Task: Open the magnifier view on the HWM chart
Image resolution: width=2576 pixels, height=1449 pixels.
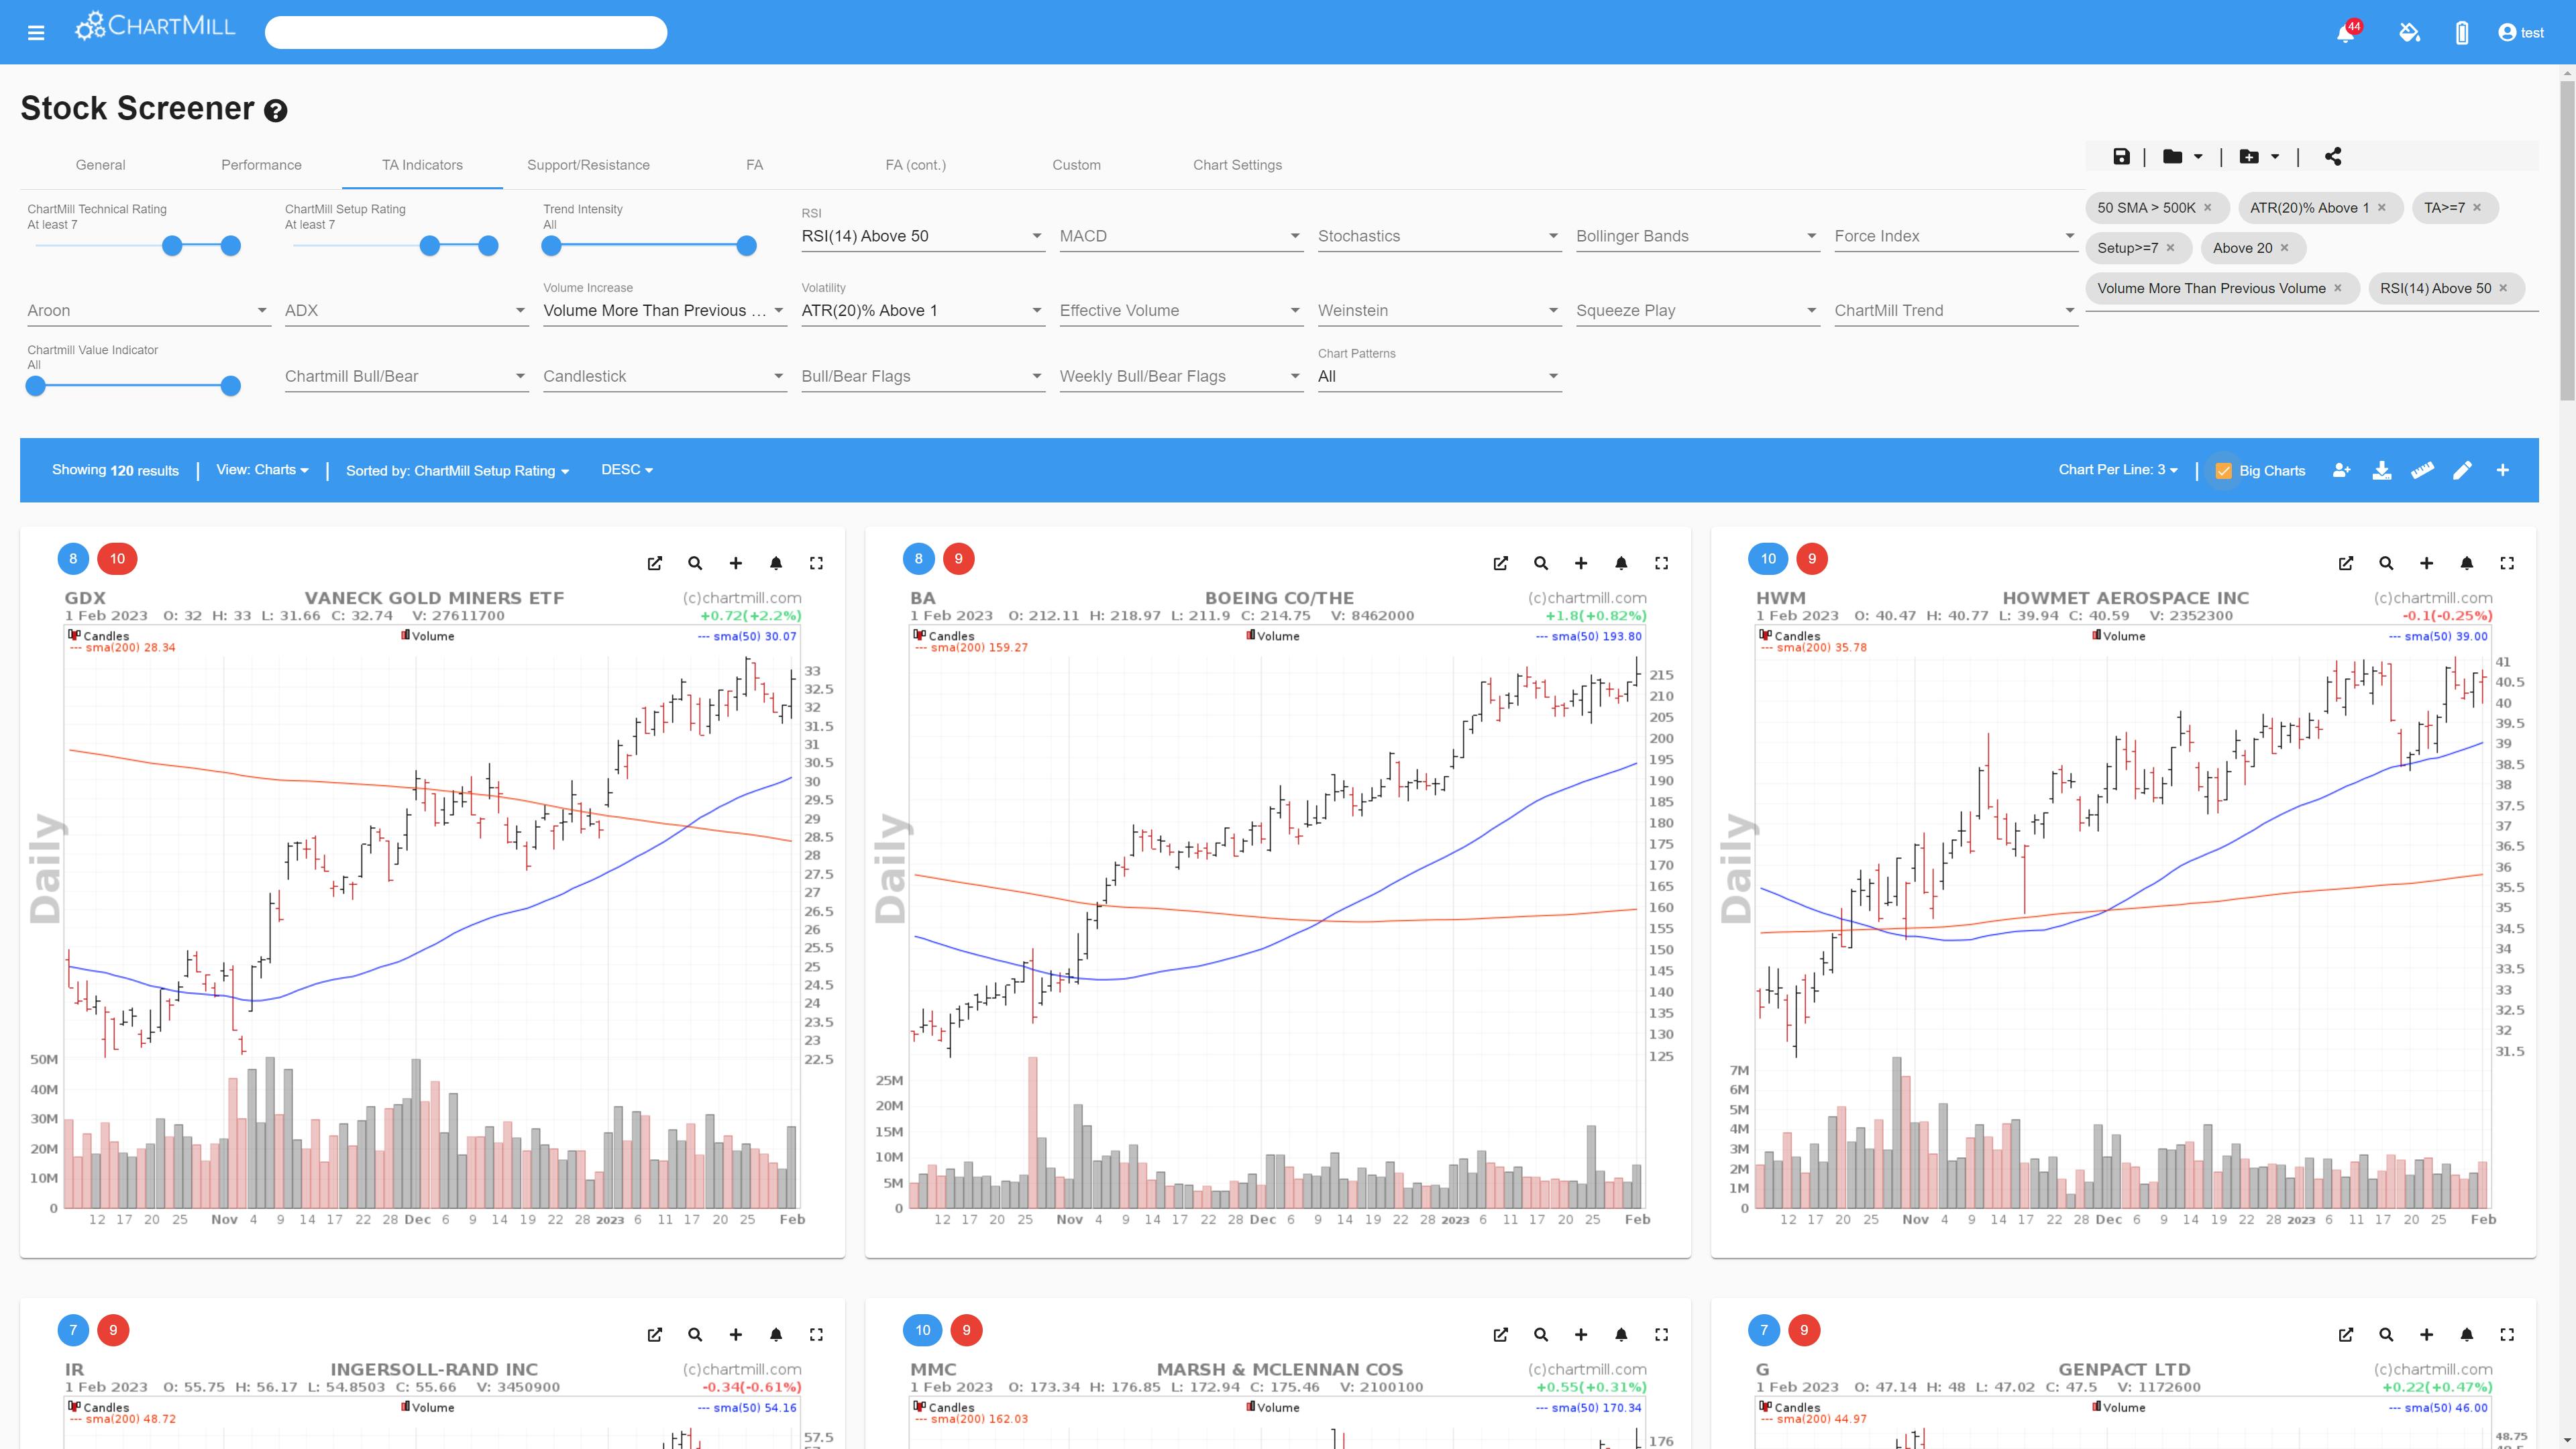Action: (2386, 563)
